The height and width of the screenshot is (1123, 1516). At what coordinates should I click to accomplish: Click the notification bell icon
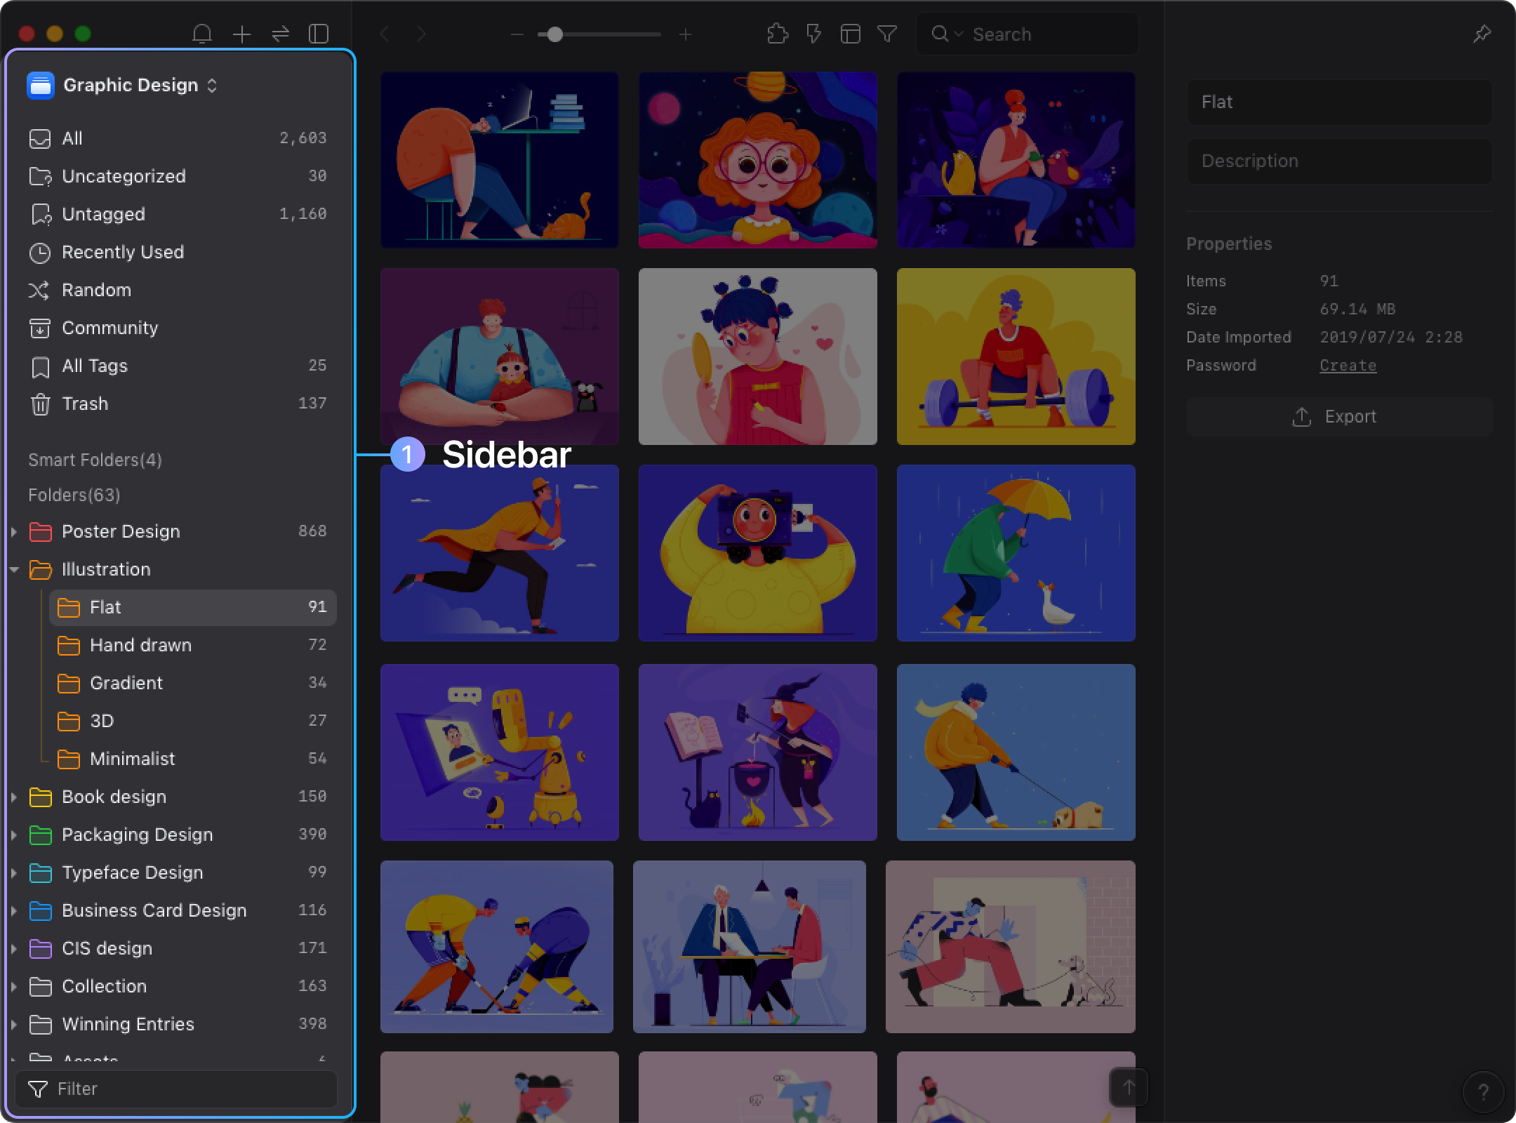(x=203, y=34)
